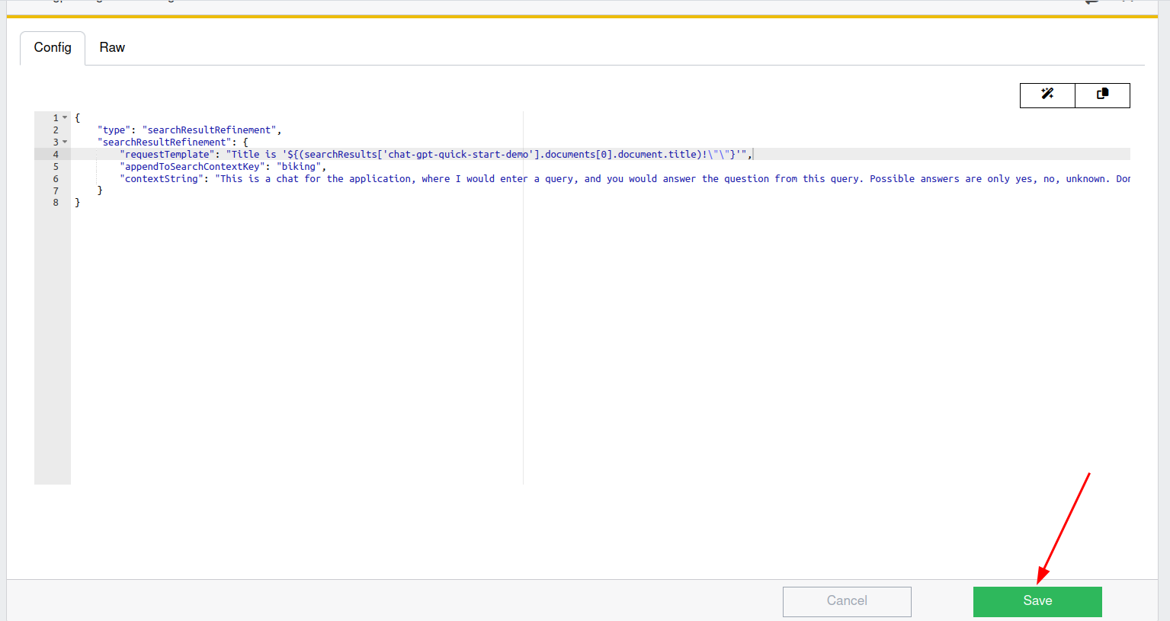Click the "searchResultRefinement" value on line 2
Screen dimensions: 1170x621
(209, 130)
